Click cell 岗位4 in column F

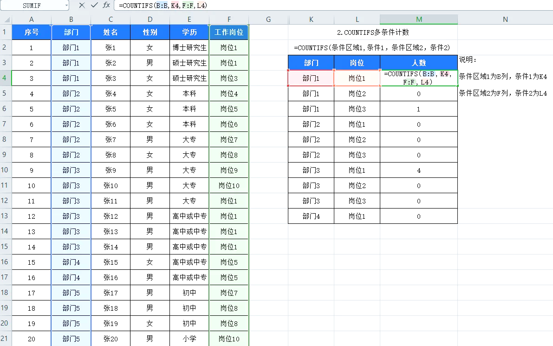pos(229,94)
